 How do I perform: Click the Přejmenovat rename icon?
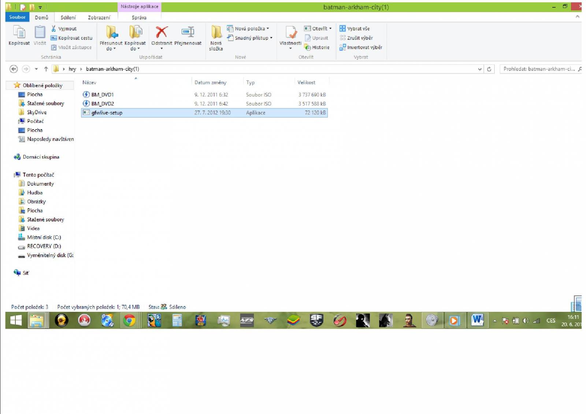tap(188, 35)
